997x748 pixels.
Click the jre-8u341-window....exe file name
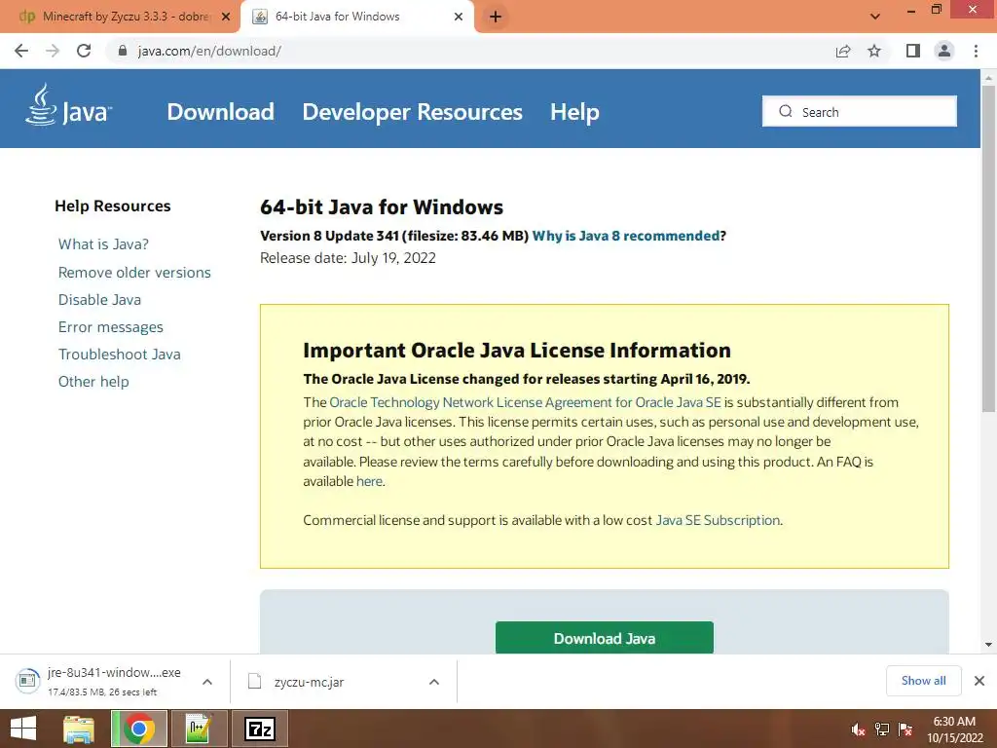point(115,672)
